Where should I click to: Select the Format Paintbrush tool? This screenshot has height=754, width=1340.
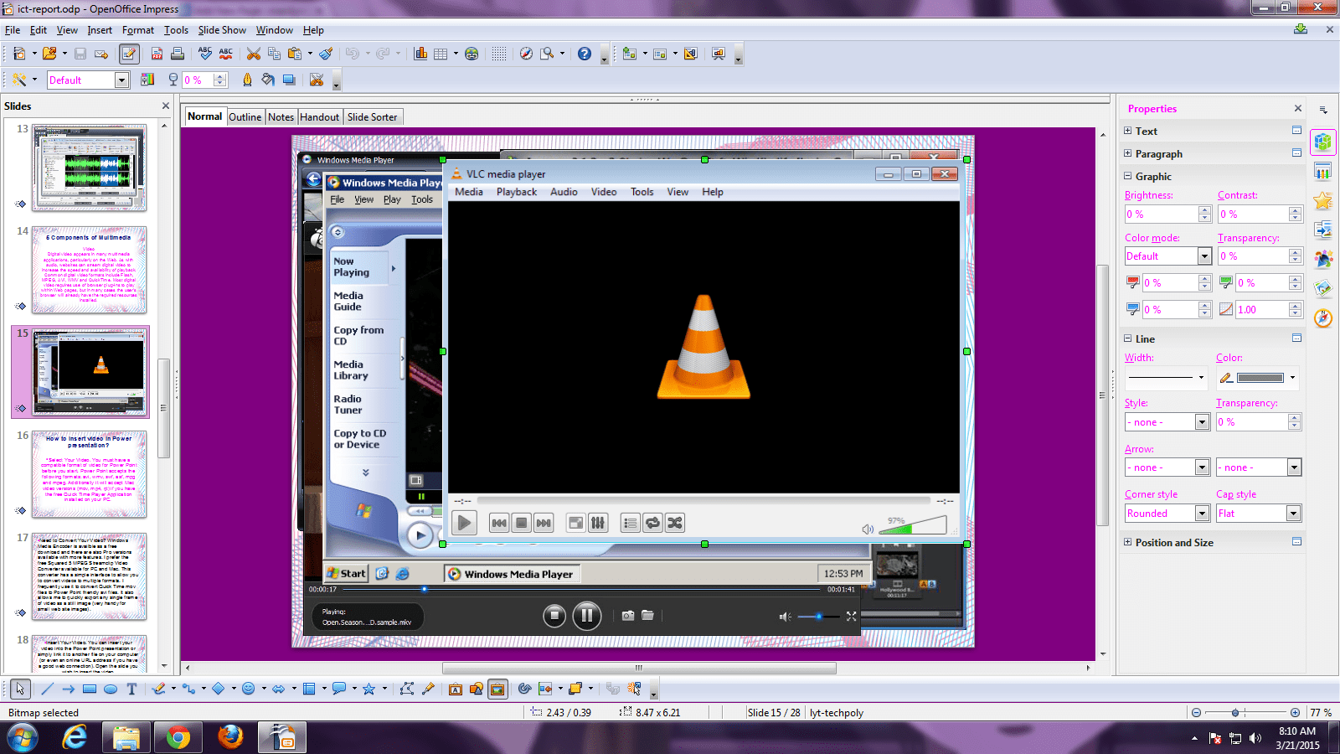point(327,54)
